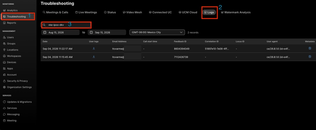
Task: Click date Sep 04, 2026 11:22:17 AM
Action: coord(58,49)
